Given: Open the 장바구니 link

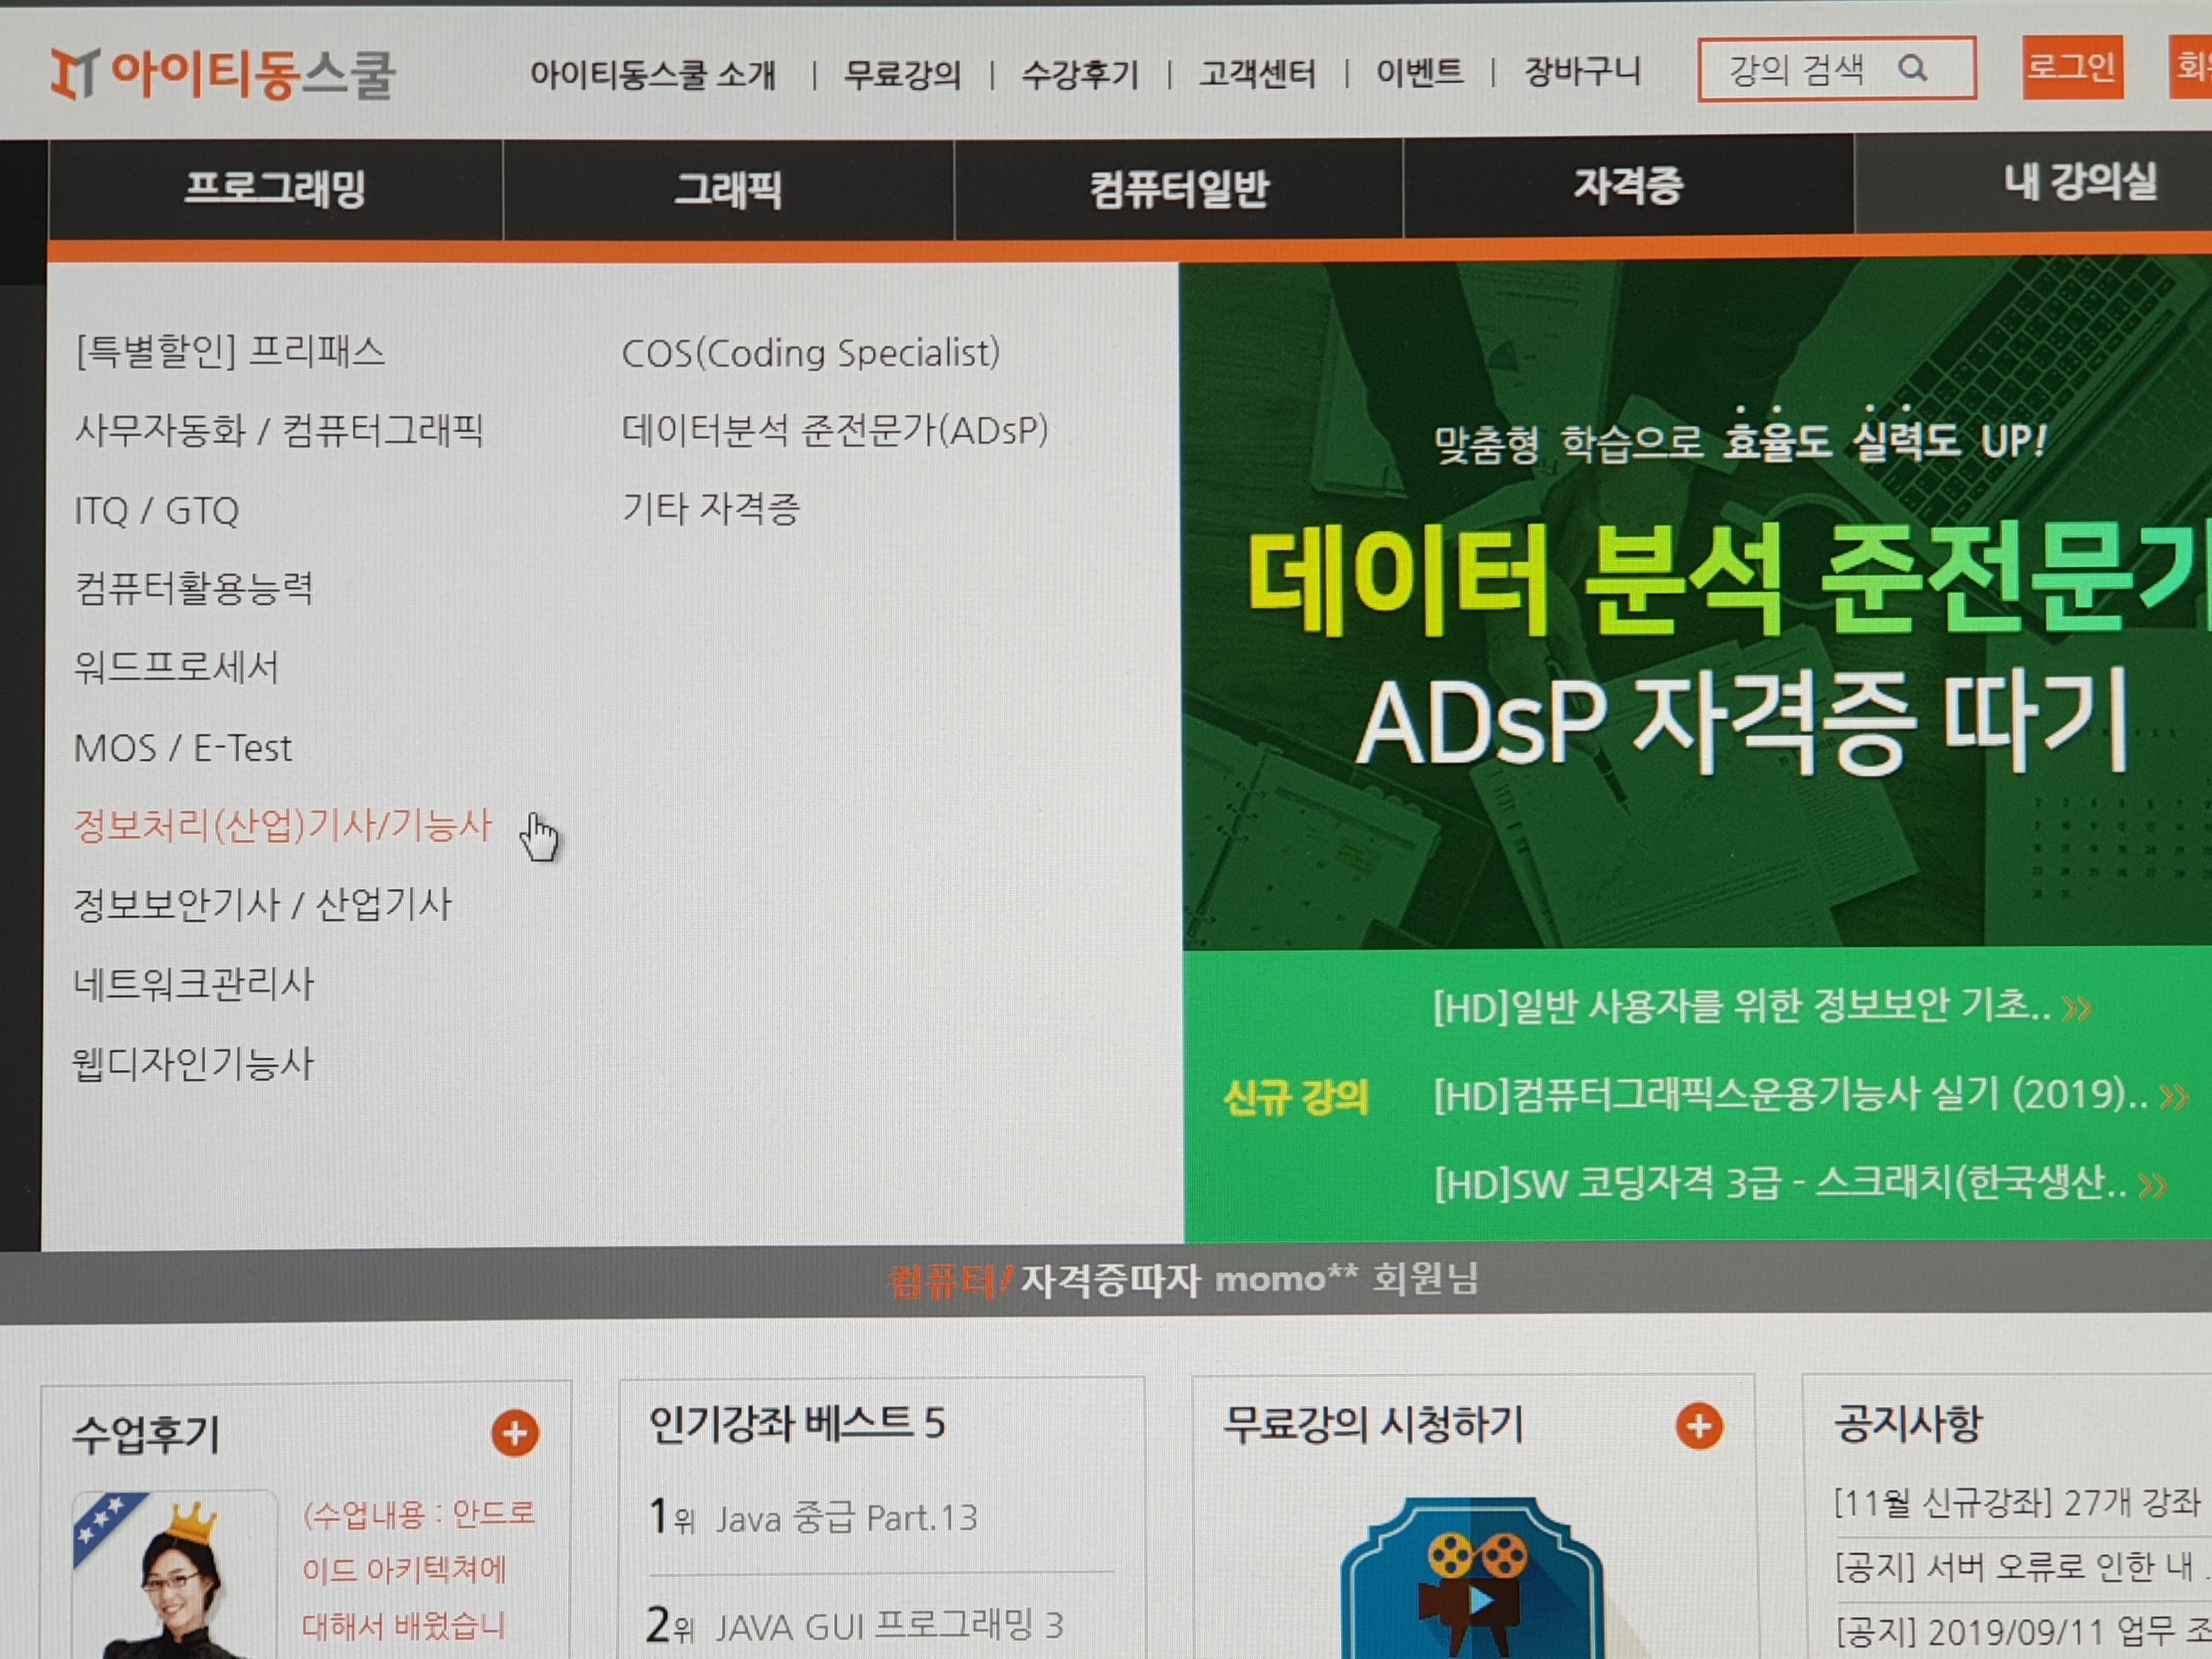Looking at the screenshot, I should pyautogui.click(x=1582, y=71).
